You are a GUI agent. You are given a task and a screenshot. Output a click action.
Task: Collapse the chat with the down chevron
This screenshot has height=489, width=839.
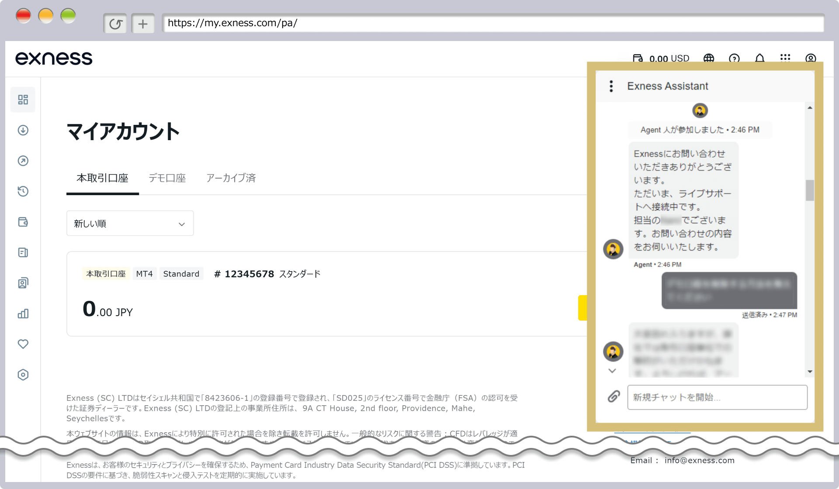(612, 371)
